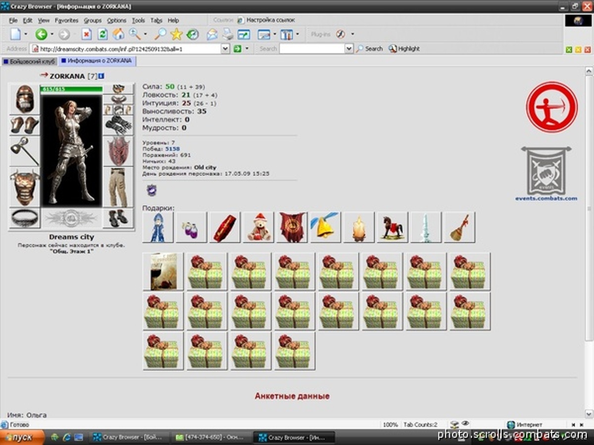Click the 615/615 health bar
Screen dimensions: 594x445
(71, 89)
